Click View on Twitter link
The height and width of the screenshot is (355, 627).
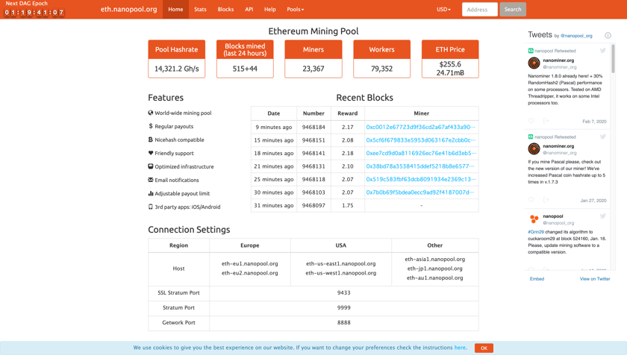pos(595,279)
